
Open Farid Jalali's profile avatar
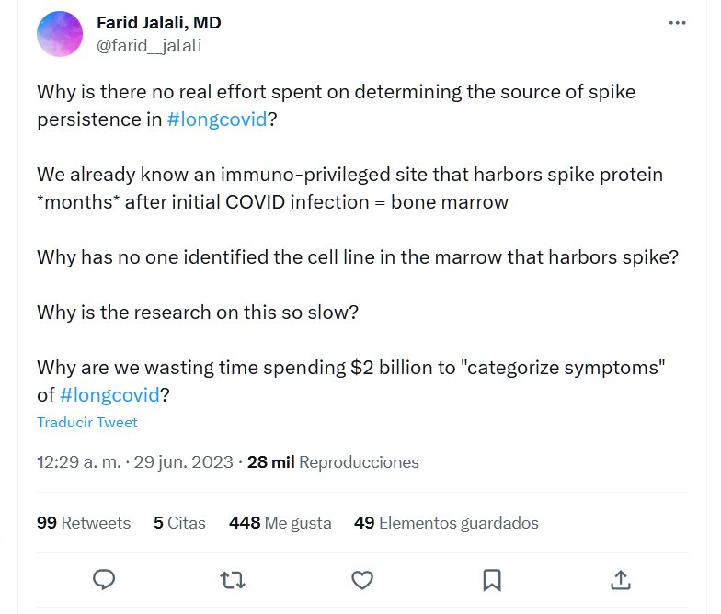[x=61, y=34]
